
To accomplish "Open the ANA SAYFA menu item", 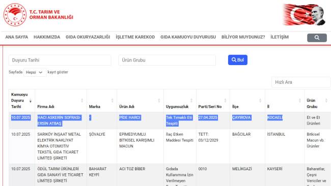I will pyautogui.click(x=17, y=37).
